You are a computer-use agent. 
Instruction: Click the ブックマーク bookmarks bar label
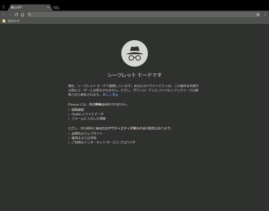tap(13, 21)
